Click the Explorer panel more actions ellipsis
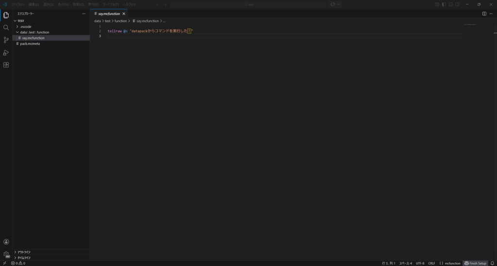Viewport: 497px width, 266px height. click(x=83, y=14)
